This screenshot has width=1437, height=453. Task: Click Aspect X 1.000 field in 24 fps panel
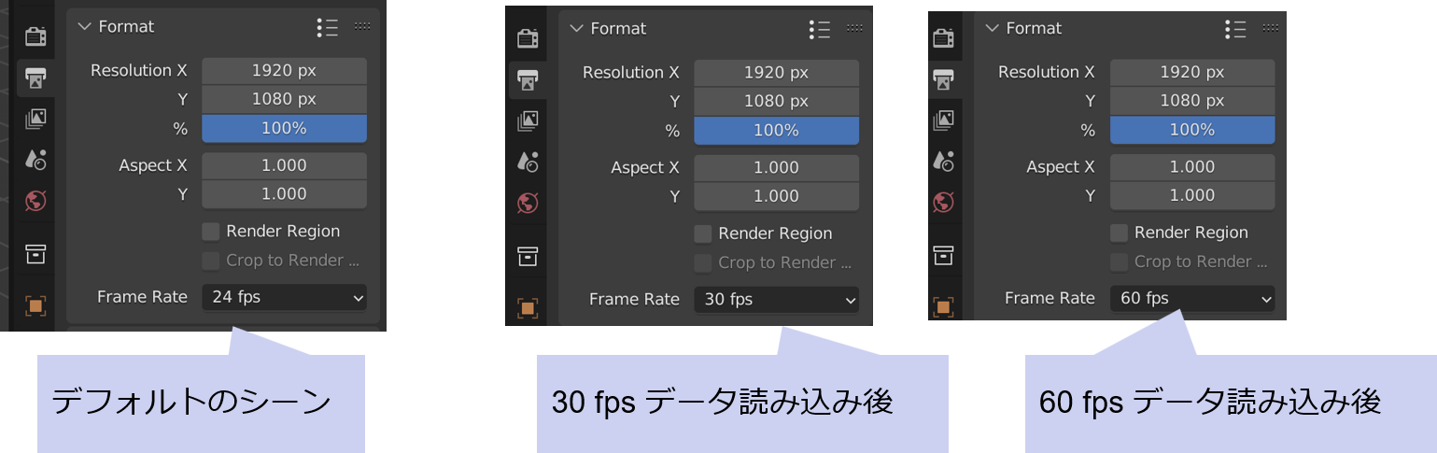pos(284,165)
